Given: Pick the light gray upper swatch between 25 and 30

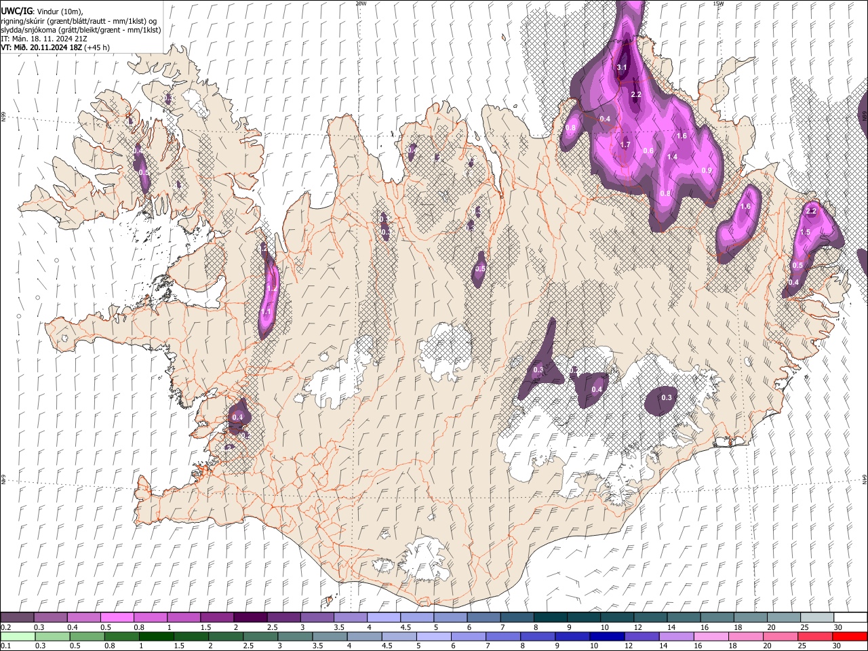Looking at the screenshot, I should [x=818, y=617].
